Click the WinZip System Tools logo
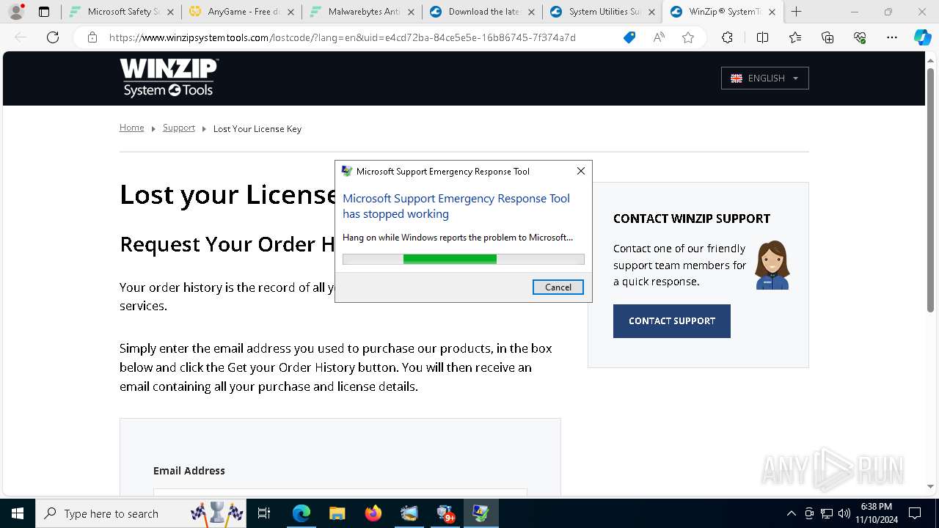The height and width of the screenshot is (528, 939). pos(169,78)
